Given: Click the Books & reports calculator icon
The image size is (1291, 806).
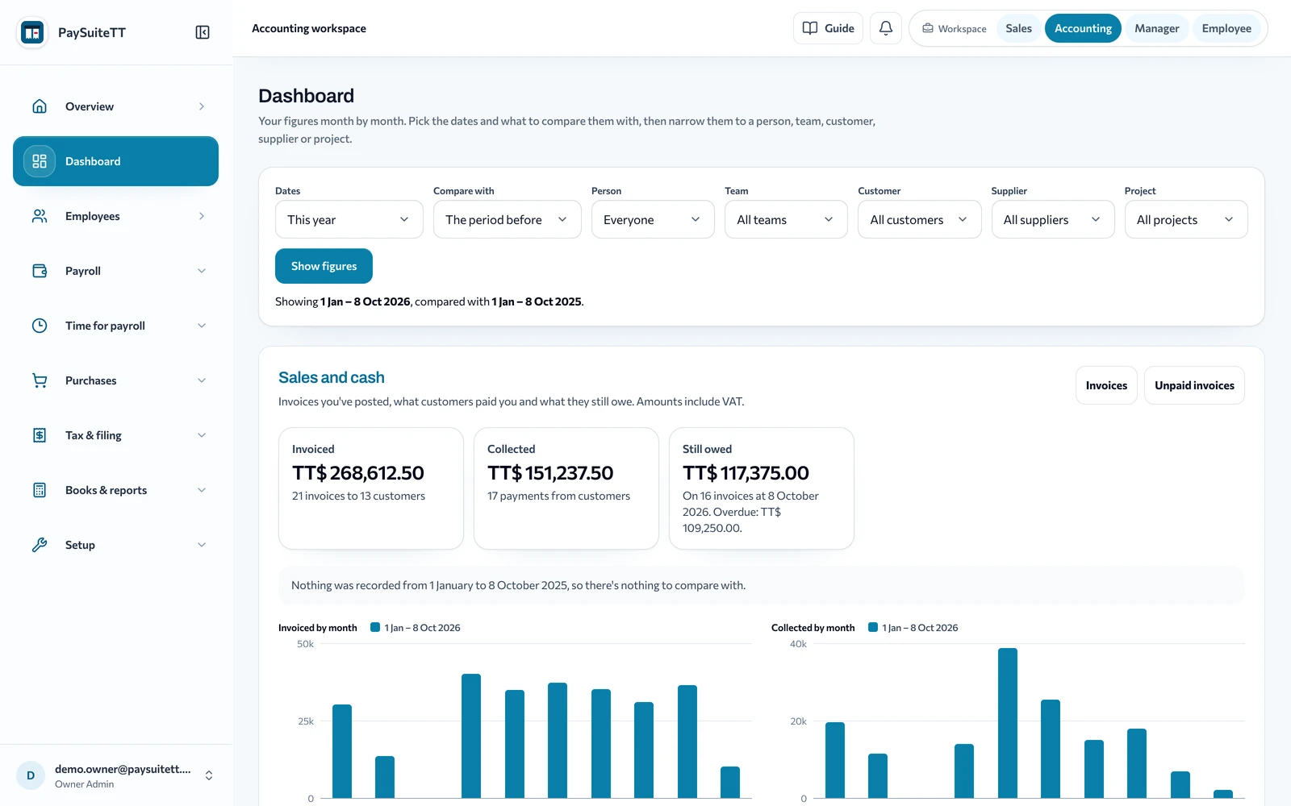Looking at the screenshot, I should [x=40, y=490].
